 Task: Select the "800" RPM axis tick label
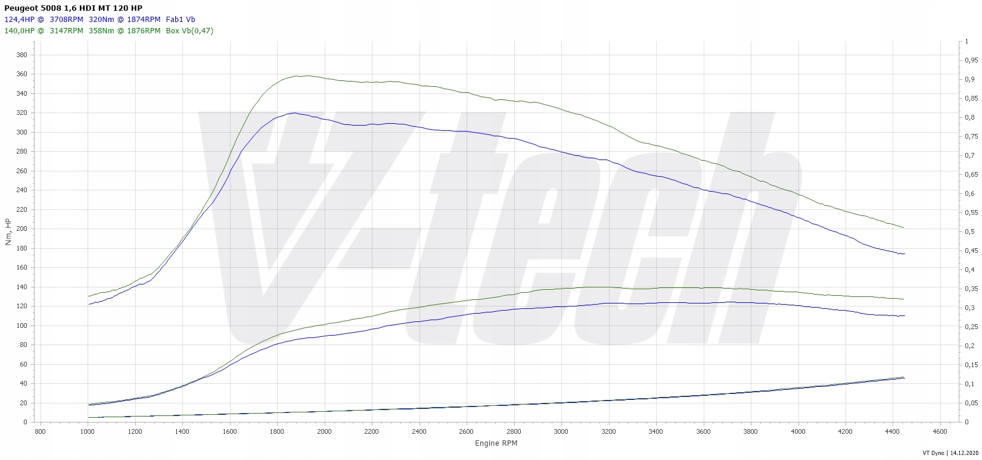pos(41,431)
